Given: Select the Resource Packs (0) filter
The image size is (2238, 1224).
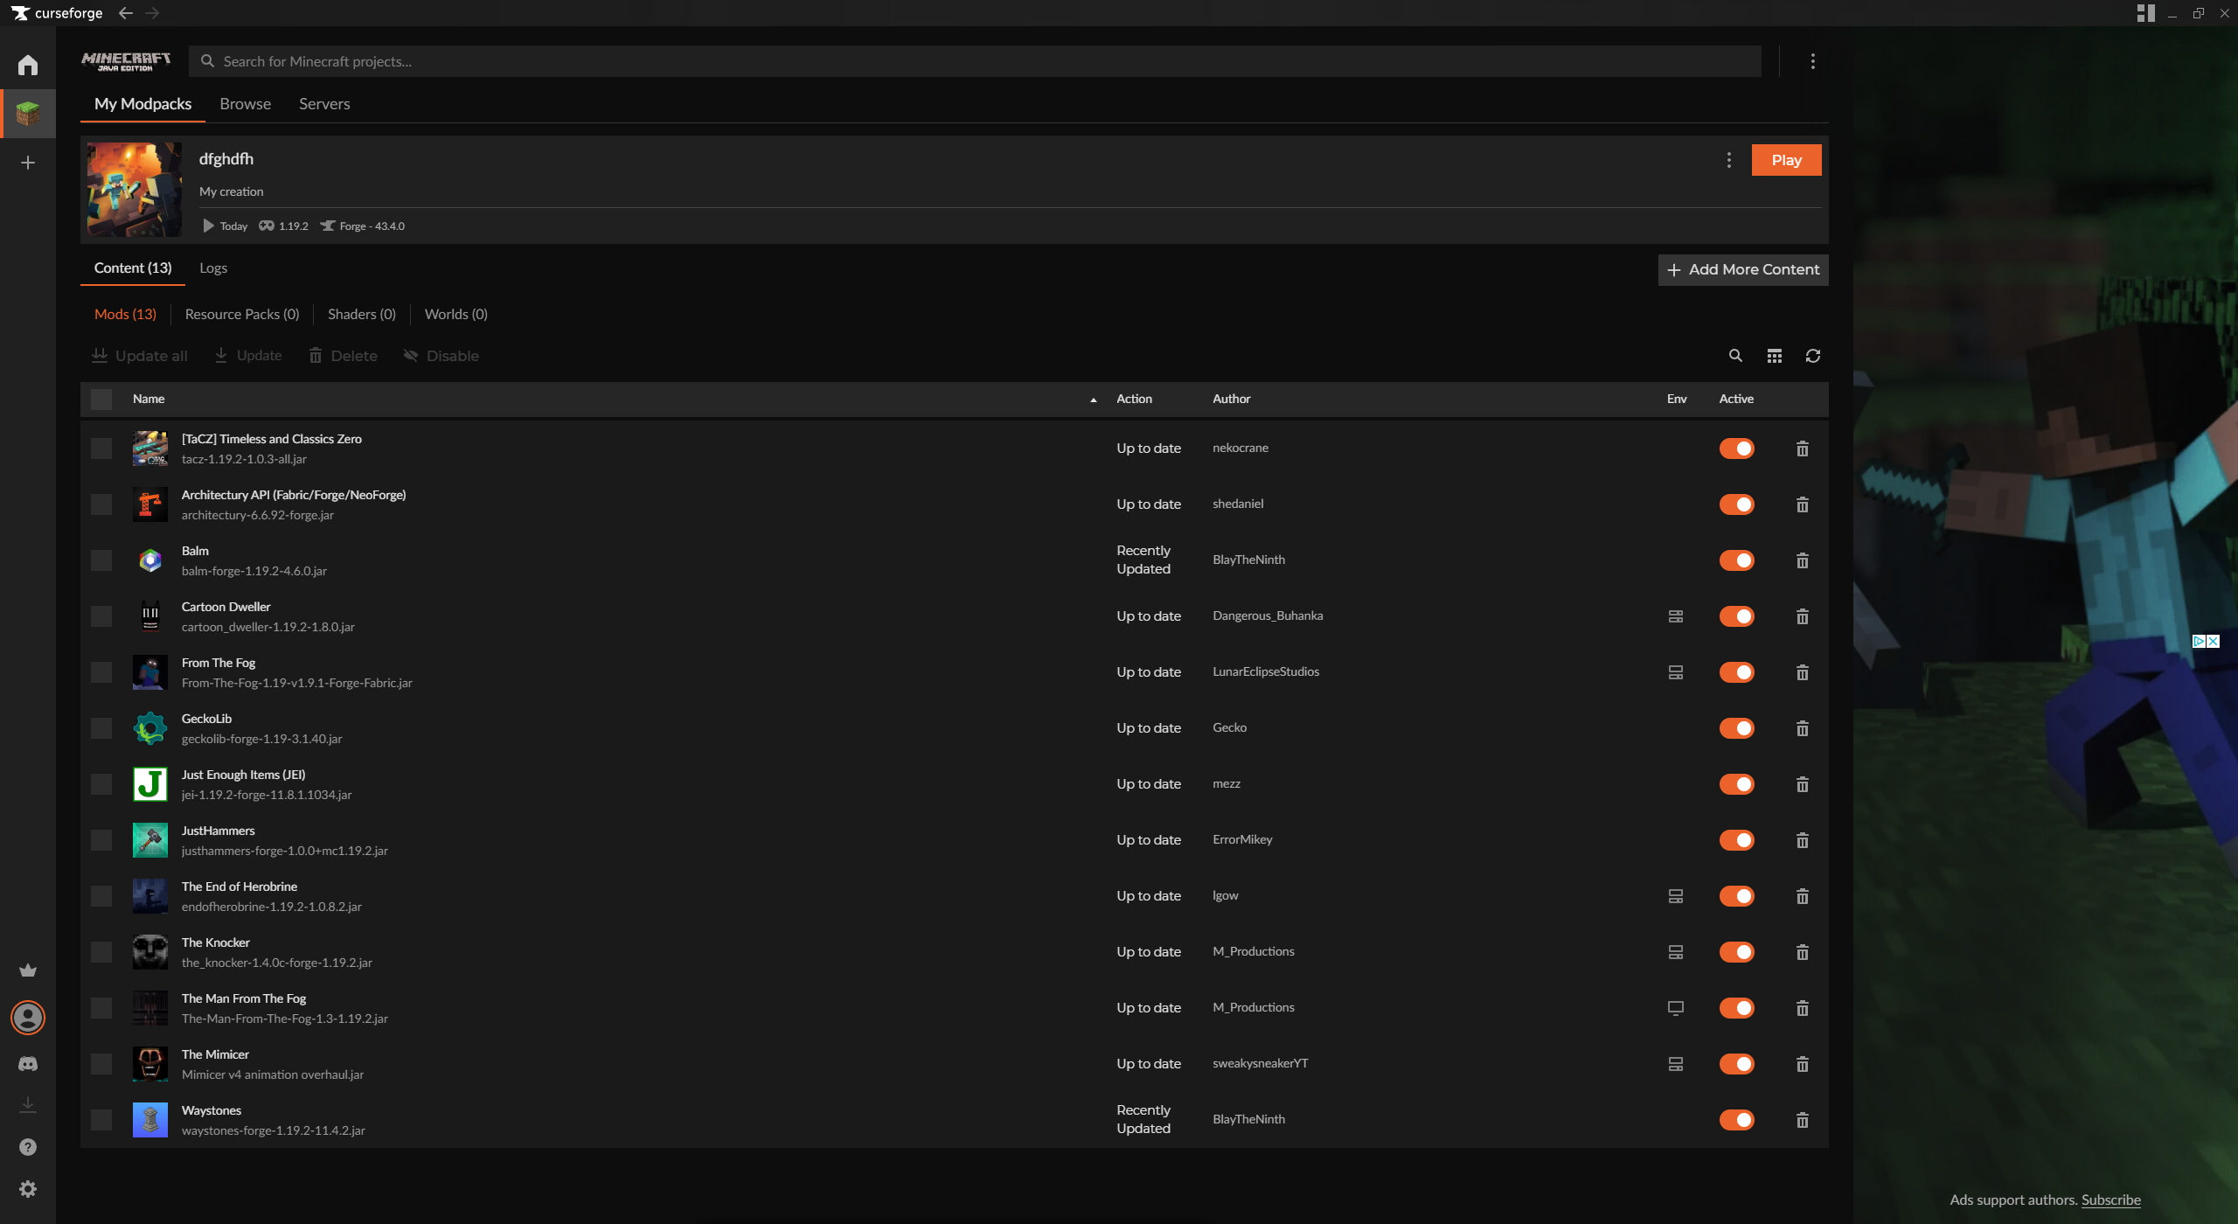Looking at the screenshot, I should (242, 315).
